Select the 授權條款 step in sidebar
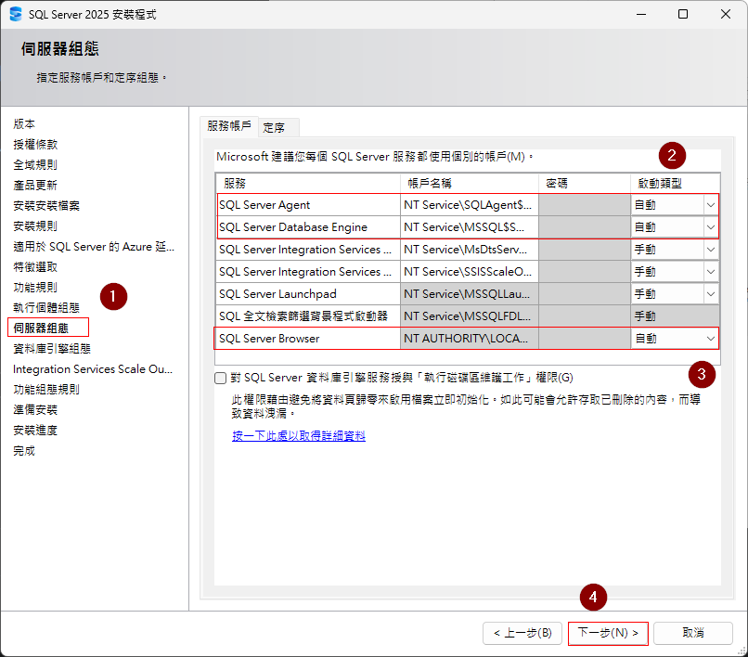Image resolution: width=748 pixels, height=657 pixels. pyautogui.click(x=35, y=145)
